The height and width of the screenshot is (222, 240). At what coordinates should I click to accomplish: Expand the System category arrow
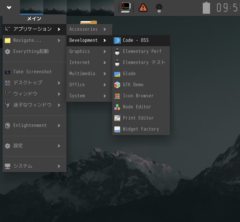pos(105,96)
